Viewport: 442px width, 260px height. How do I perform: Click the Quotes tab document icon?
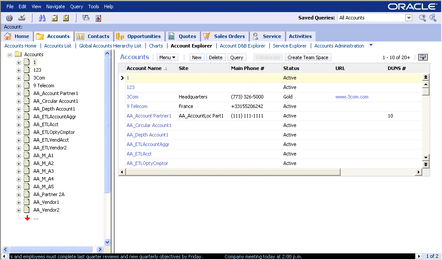coord(171,36)
